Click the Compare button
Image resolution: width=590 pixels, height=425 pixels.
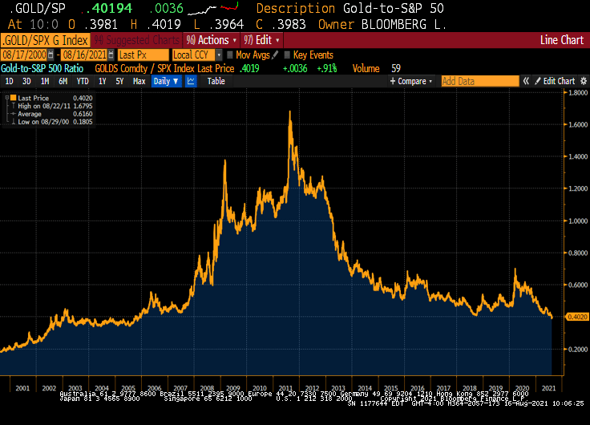(x=414, y=81)
